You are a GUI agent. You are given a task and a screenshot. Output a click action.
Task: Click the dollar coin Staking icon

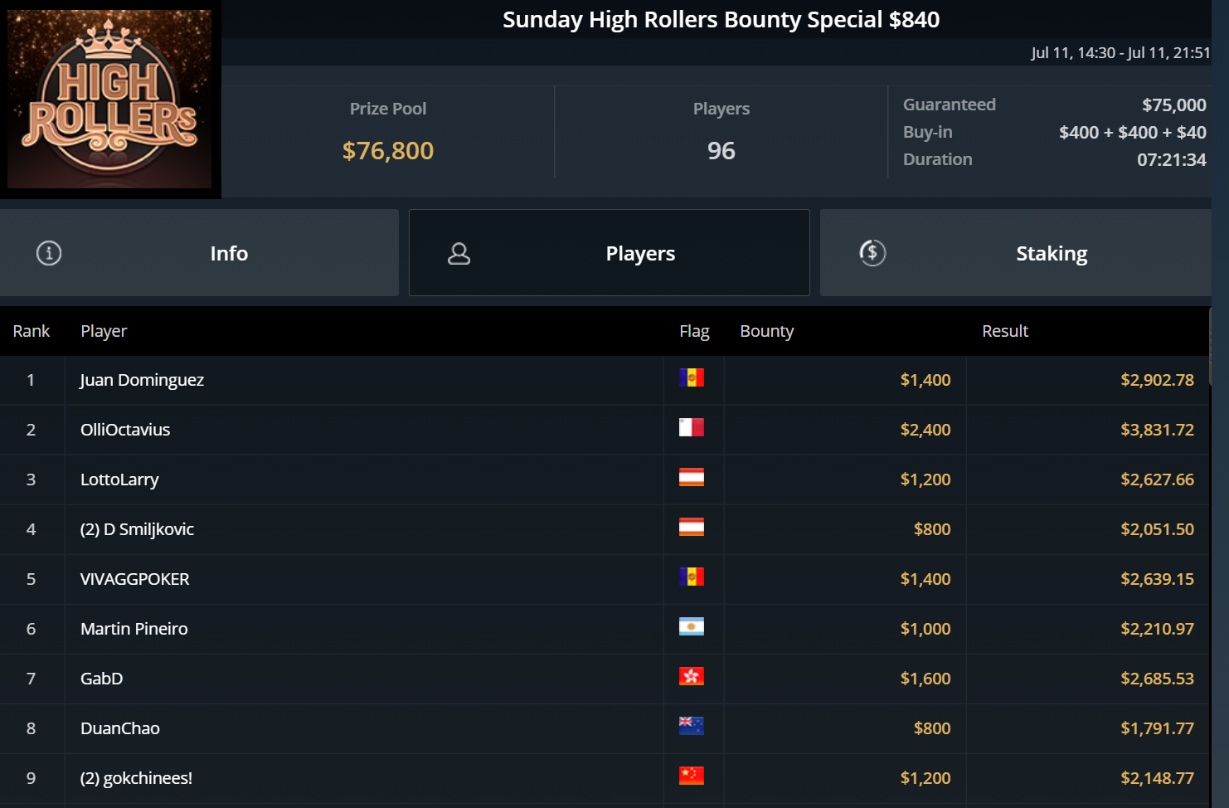click(872, 253)
